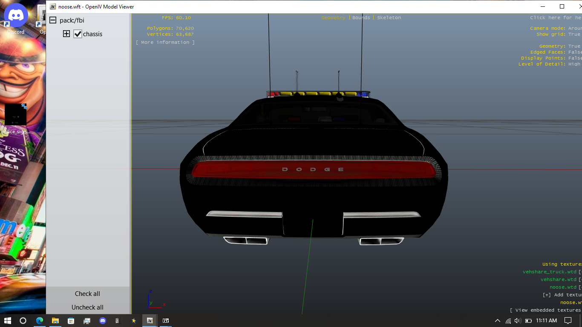
Task: Toggle the Show grid True value
Action: coord(574,34)
